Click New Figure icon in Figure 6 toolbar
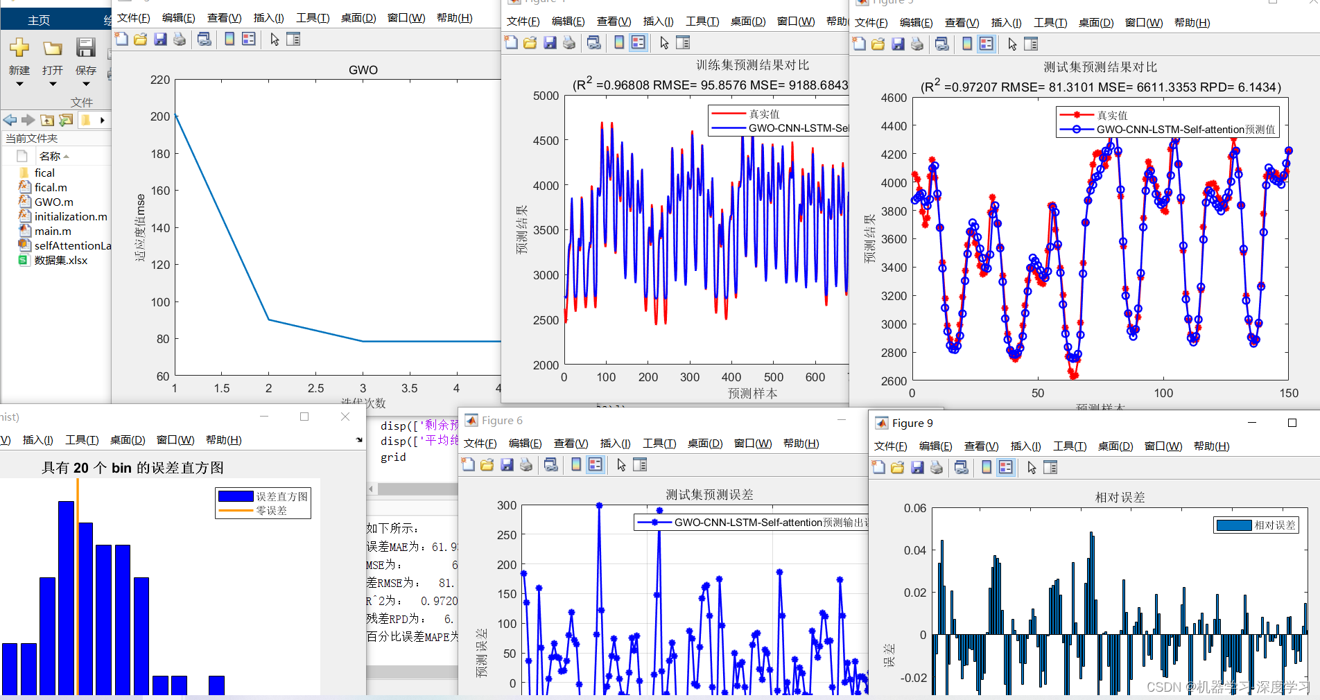1320x700 pixels. 468,464
